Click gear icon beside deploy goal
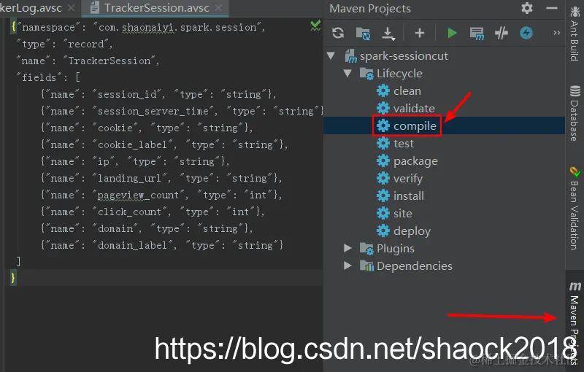 pyautogui.click(x=383, y=230)
